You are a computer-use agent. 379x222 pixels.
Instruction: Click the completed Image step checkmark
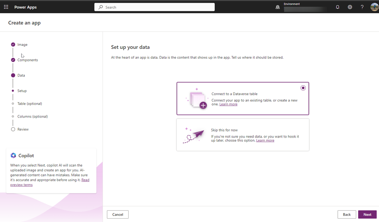pyautogui.click(x=13, y=44)
